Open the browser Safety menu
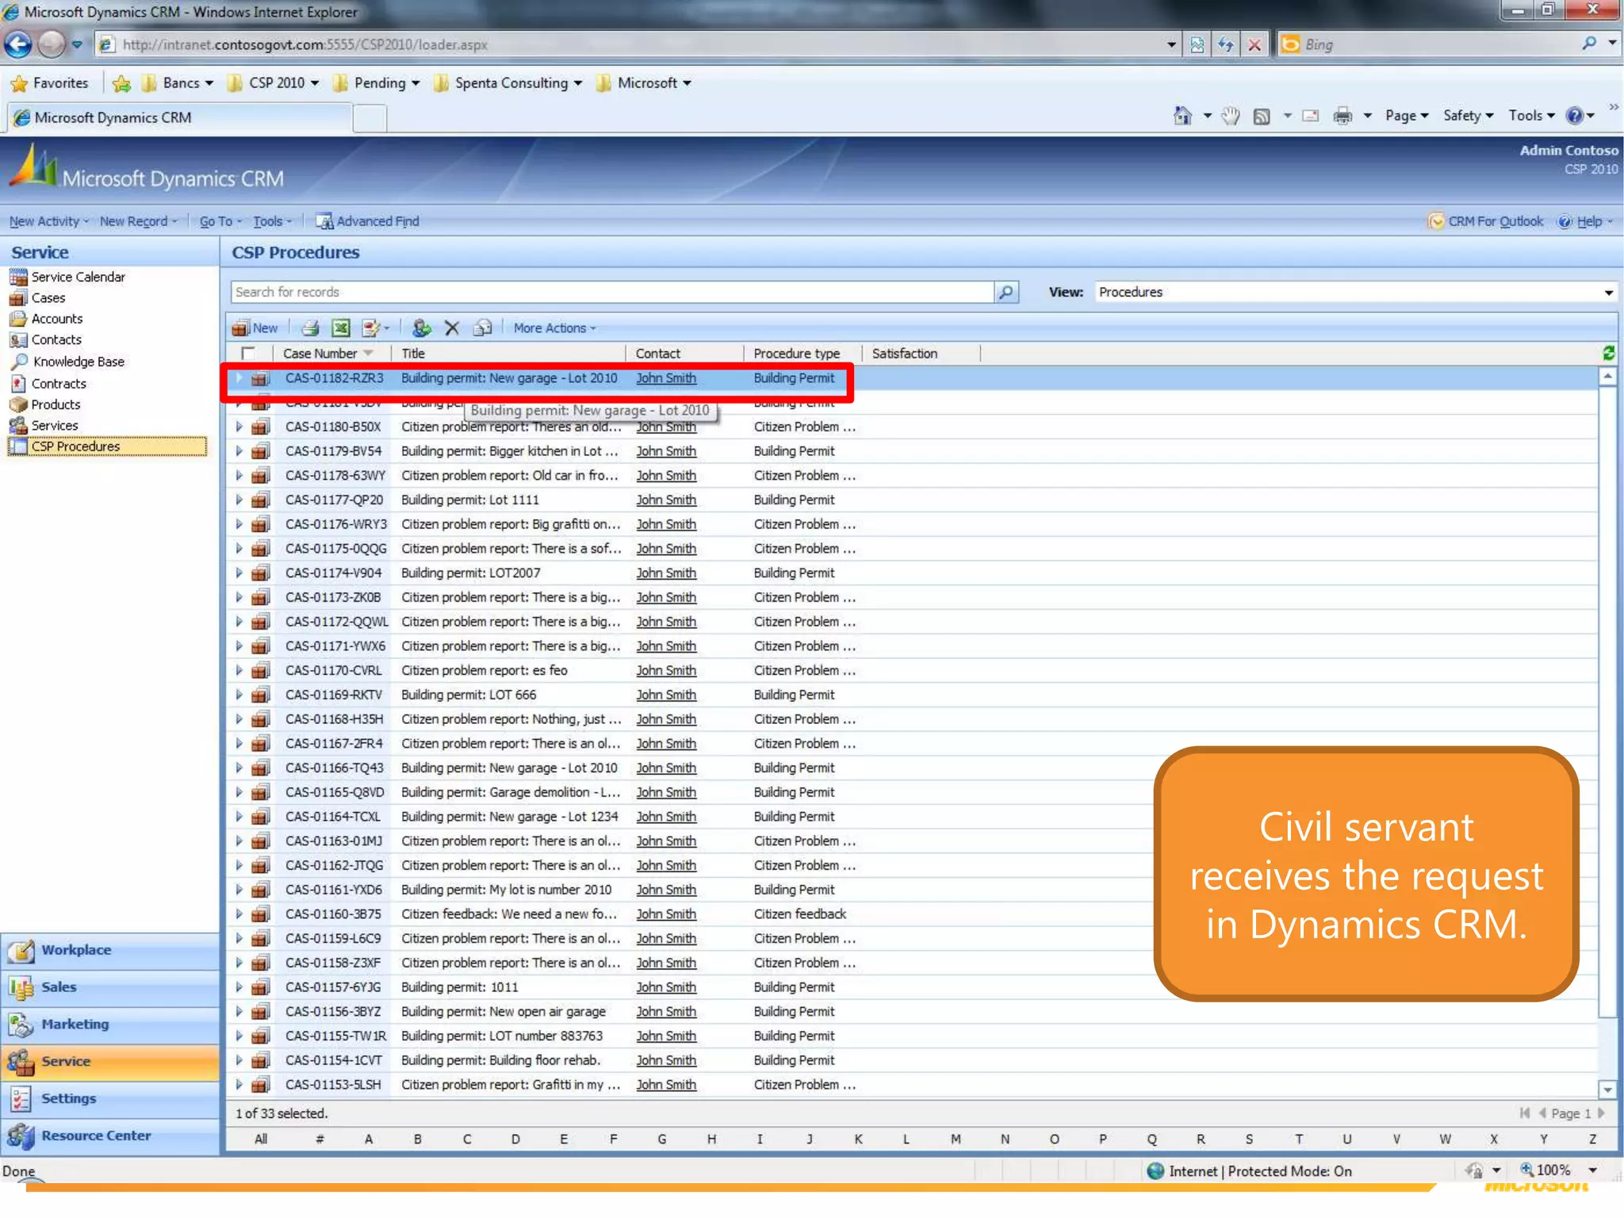The image size is (1624, 1218). [x=1468, y=116]
